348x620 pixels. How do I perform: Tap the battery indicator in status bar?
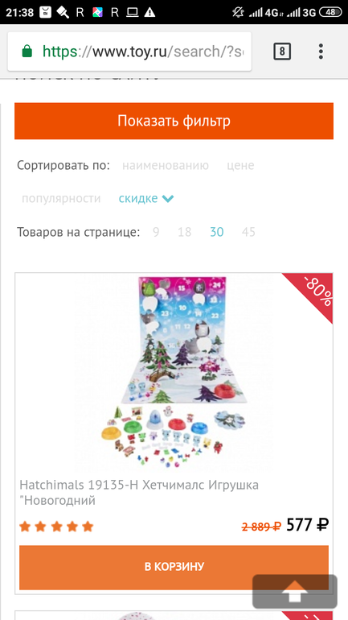tap(330, 12)
